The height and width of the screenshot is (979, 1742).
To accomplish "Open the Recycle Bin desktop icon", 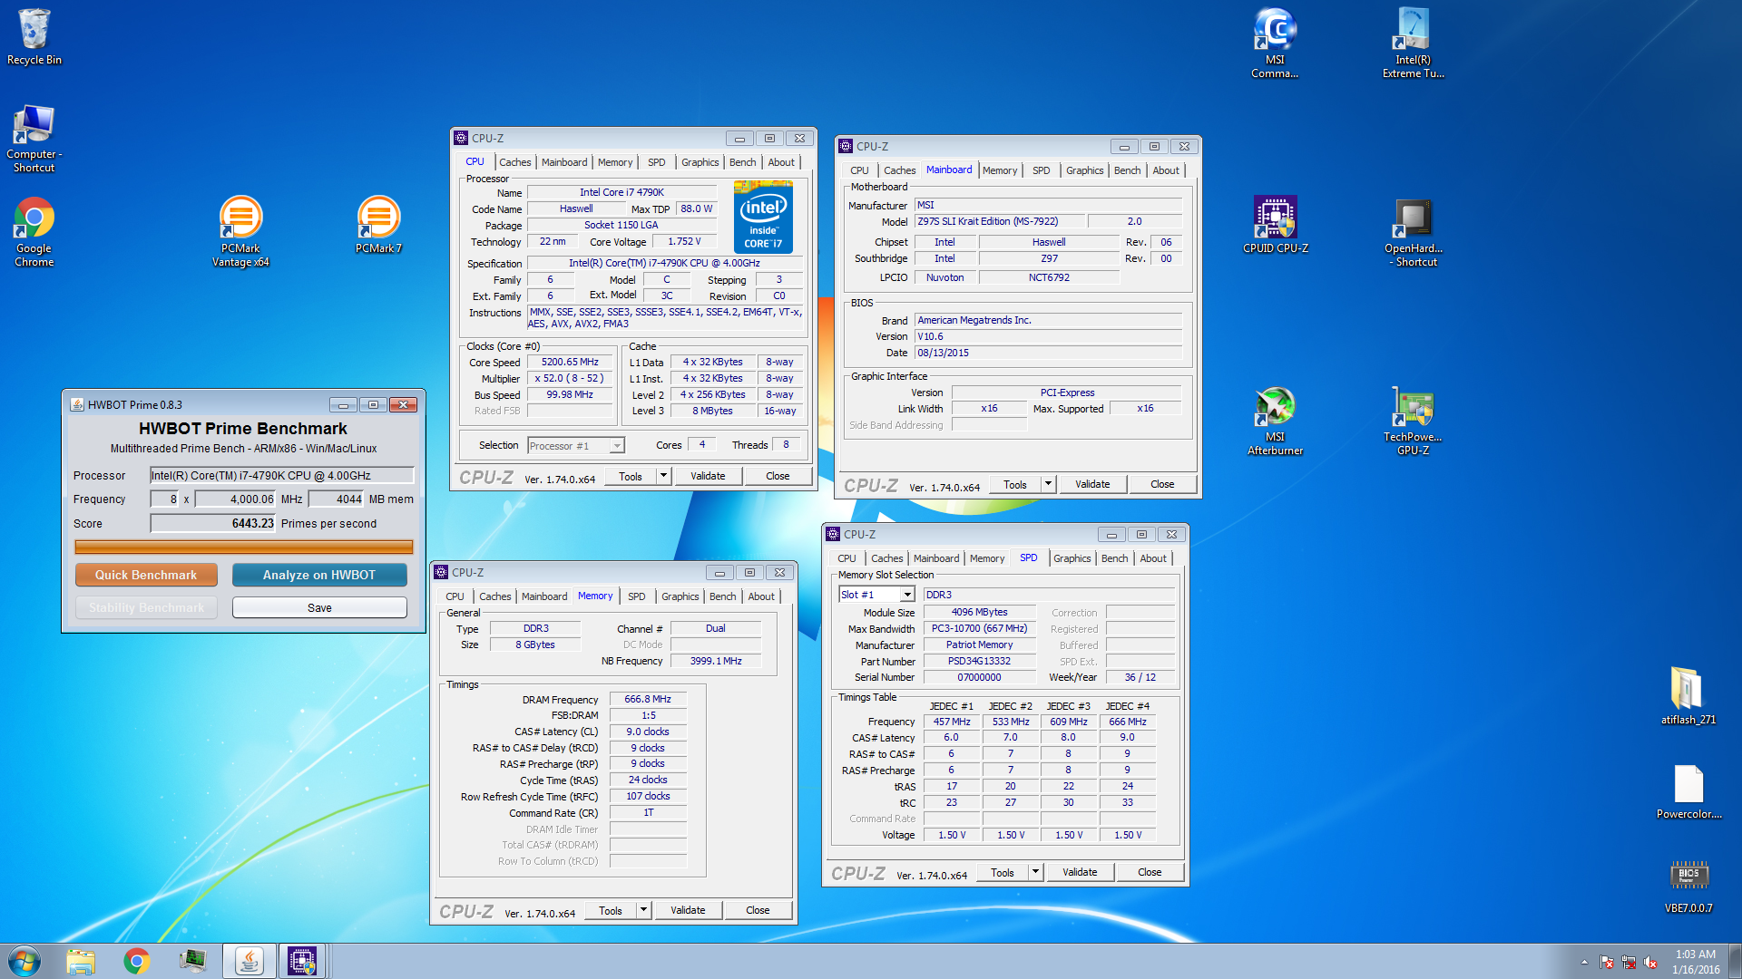I will click(x=34, y=36).
